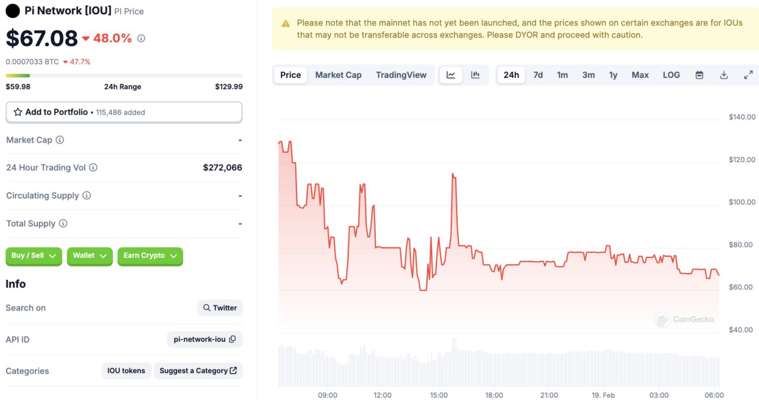The image size is (759, 400).
Task: Toggle LOG scale on the chart
Action: click(x=671, y=75)
